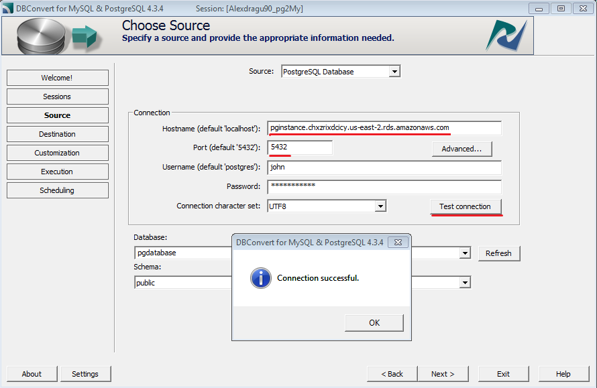
Task: Focus the Password field
Action: (384, 186)
